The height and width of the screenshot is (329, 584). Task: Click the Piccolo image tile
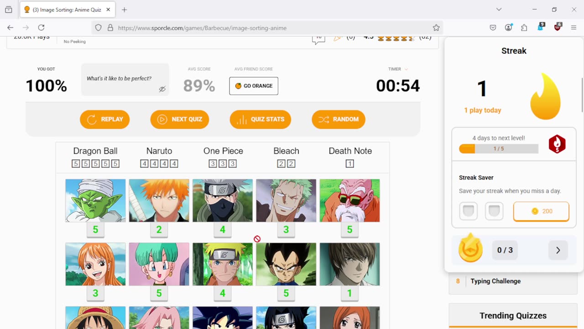point(95,201)
